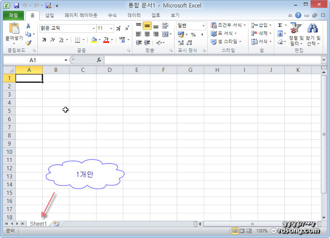Open the Name Box dropdown arrow
330x238 pixels.
[66, 60]
